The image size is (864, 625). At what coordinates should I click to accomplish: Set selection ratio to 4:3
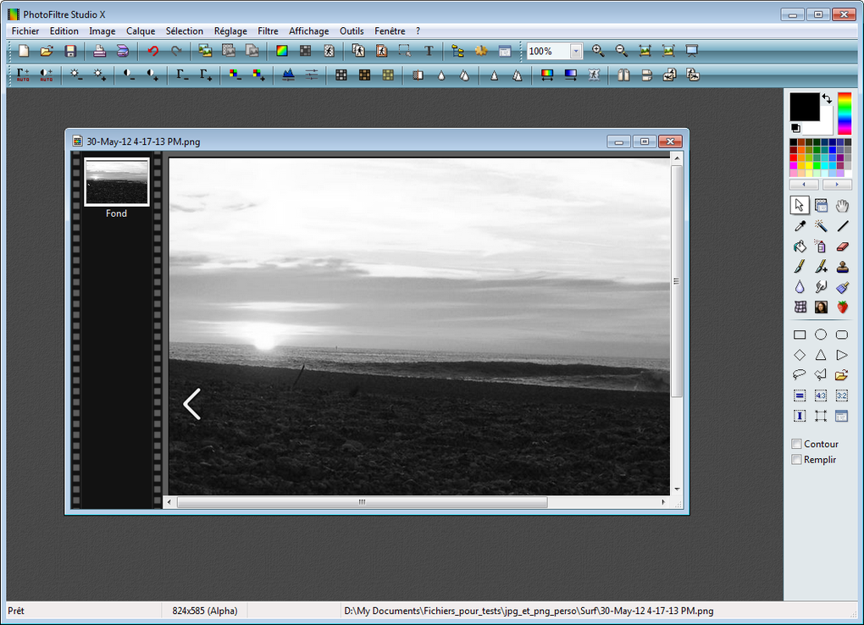tap(821, 395)
